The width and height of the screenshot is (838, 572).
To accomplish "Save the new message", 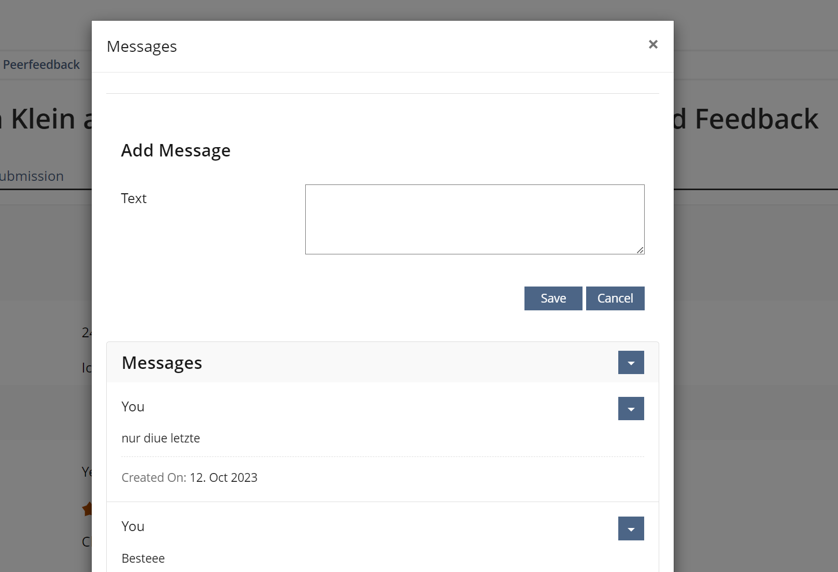I will click(553, 298).
